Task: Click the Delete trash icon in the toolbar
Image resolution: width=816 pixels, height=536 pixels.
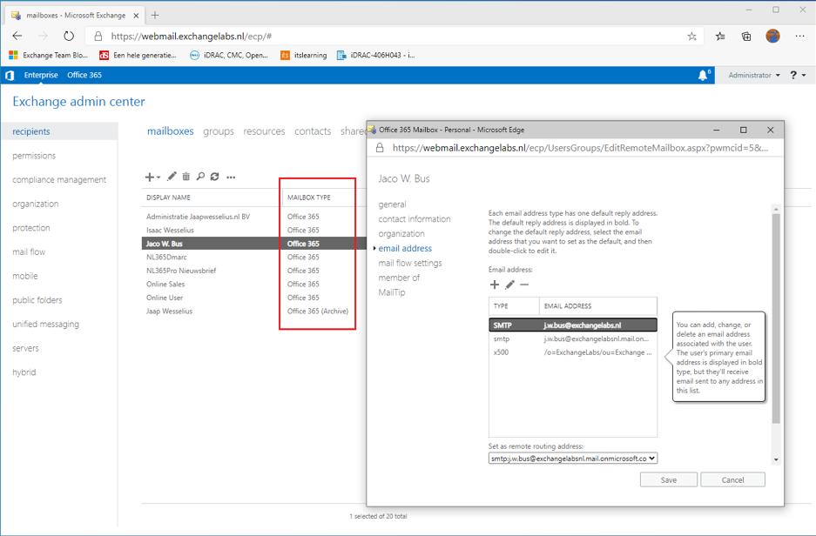Action: [185, 177]
